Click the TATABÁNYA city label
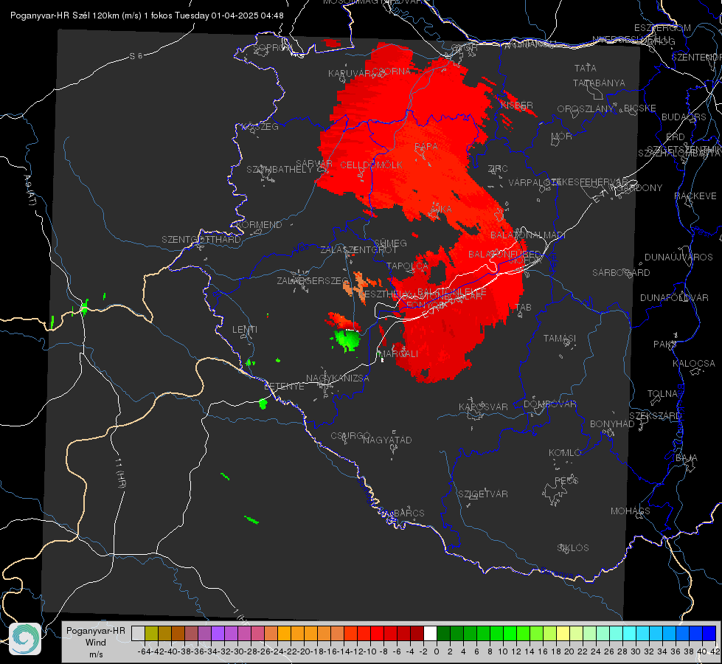This screenshot has height=664, width=722. (599, 83)
